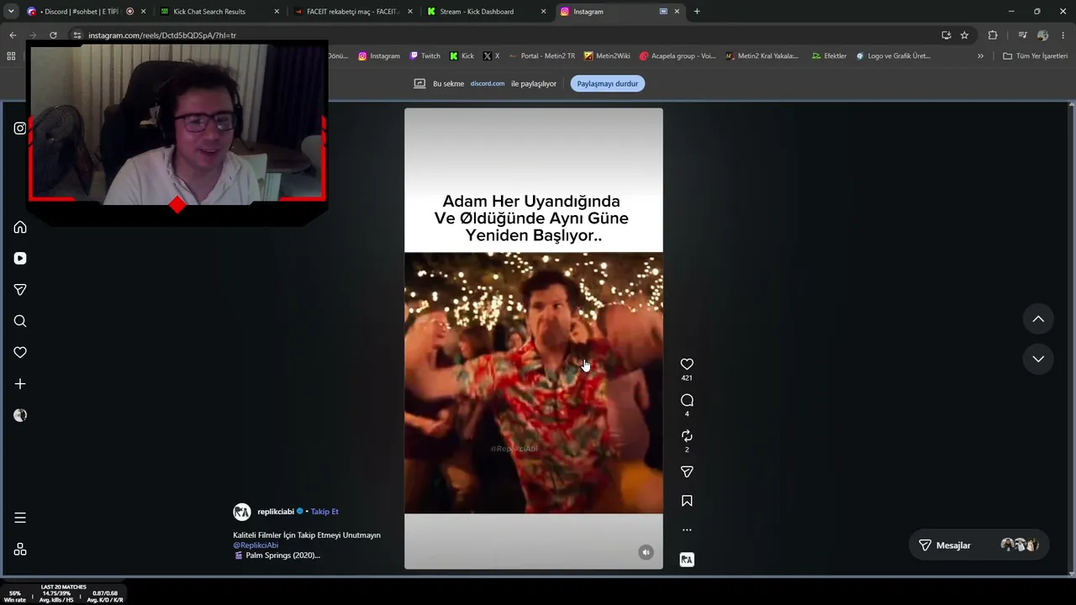Create a new post with plus icon
This screenshot has height=605, width=1076.
(20, 384)
